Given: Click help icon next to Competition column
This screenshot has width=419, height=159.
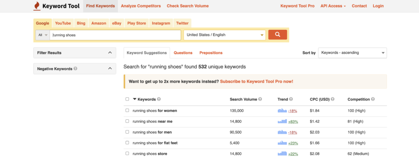Looking at the screenshot, I should [x=373, y=99].
